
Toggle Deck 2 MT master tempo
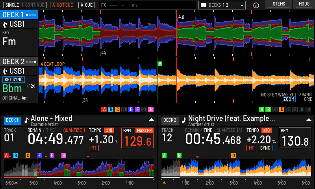251,148
